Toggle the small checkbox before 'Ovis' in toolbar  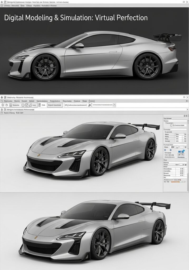pyautogui.click(x=40, y=105)
